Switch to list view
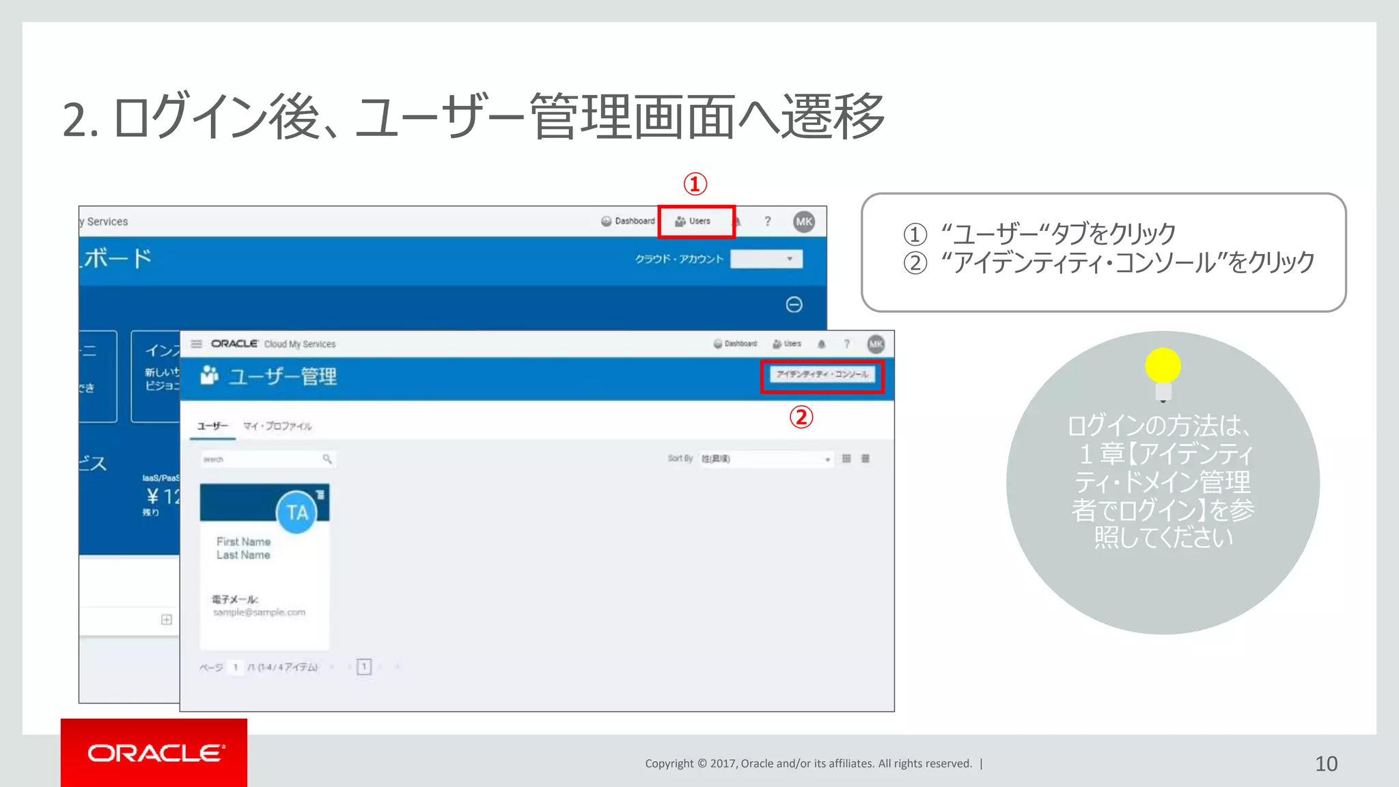 point(865,458)
